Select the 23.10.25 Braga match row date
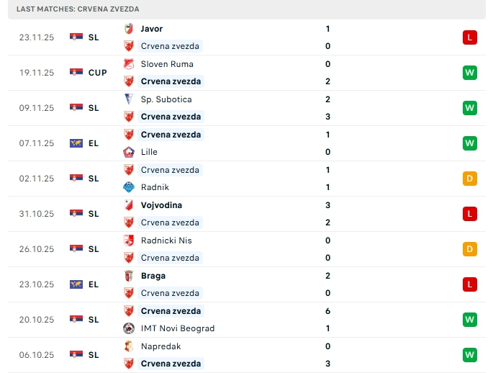Viewport: 493px width, 373px height. click(37, 284)
